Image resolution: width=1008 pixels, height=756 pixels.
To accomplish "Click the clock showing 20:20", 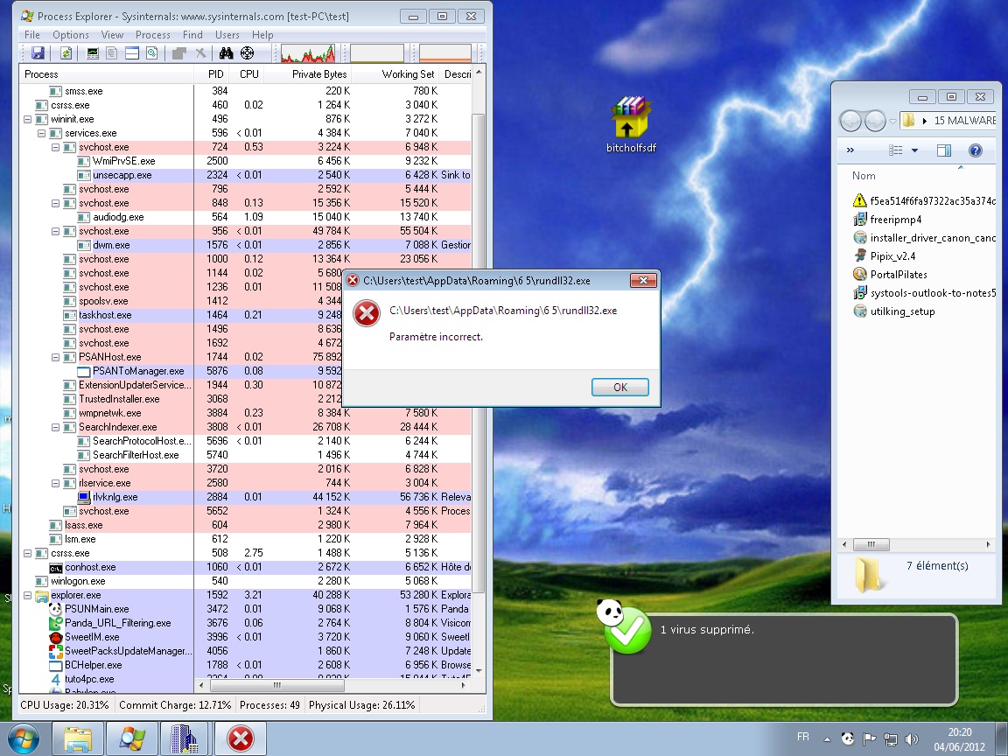I will coord(959,732).
